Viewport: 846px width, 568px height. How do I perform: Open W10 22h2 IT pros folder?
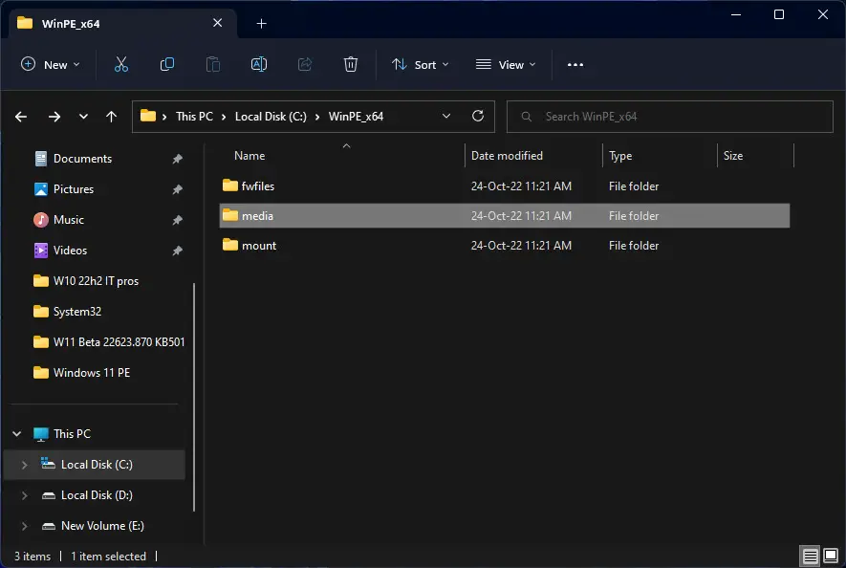tap(96, 281)
